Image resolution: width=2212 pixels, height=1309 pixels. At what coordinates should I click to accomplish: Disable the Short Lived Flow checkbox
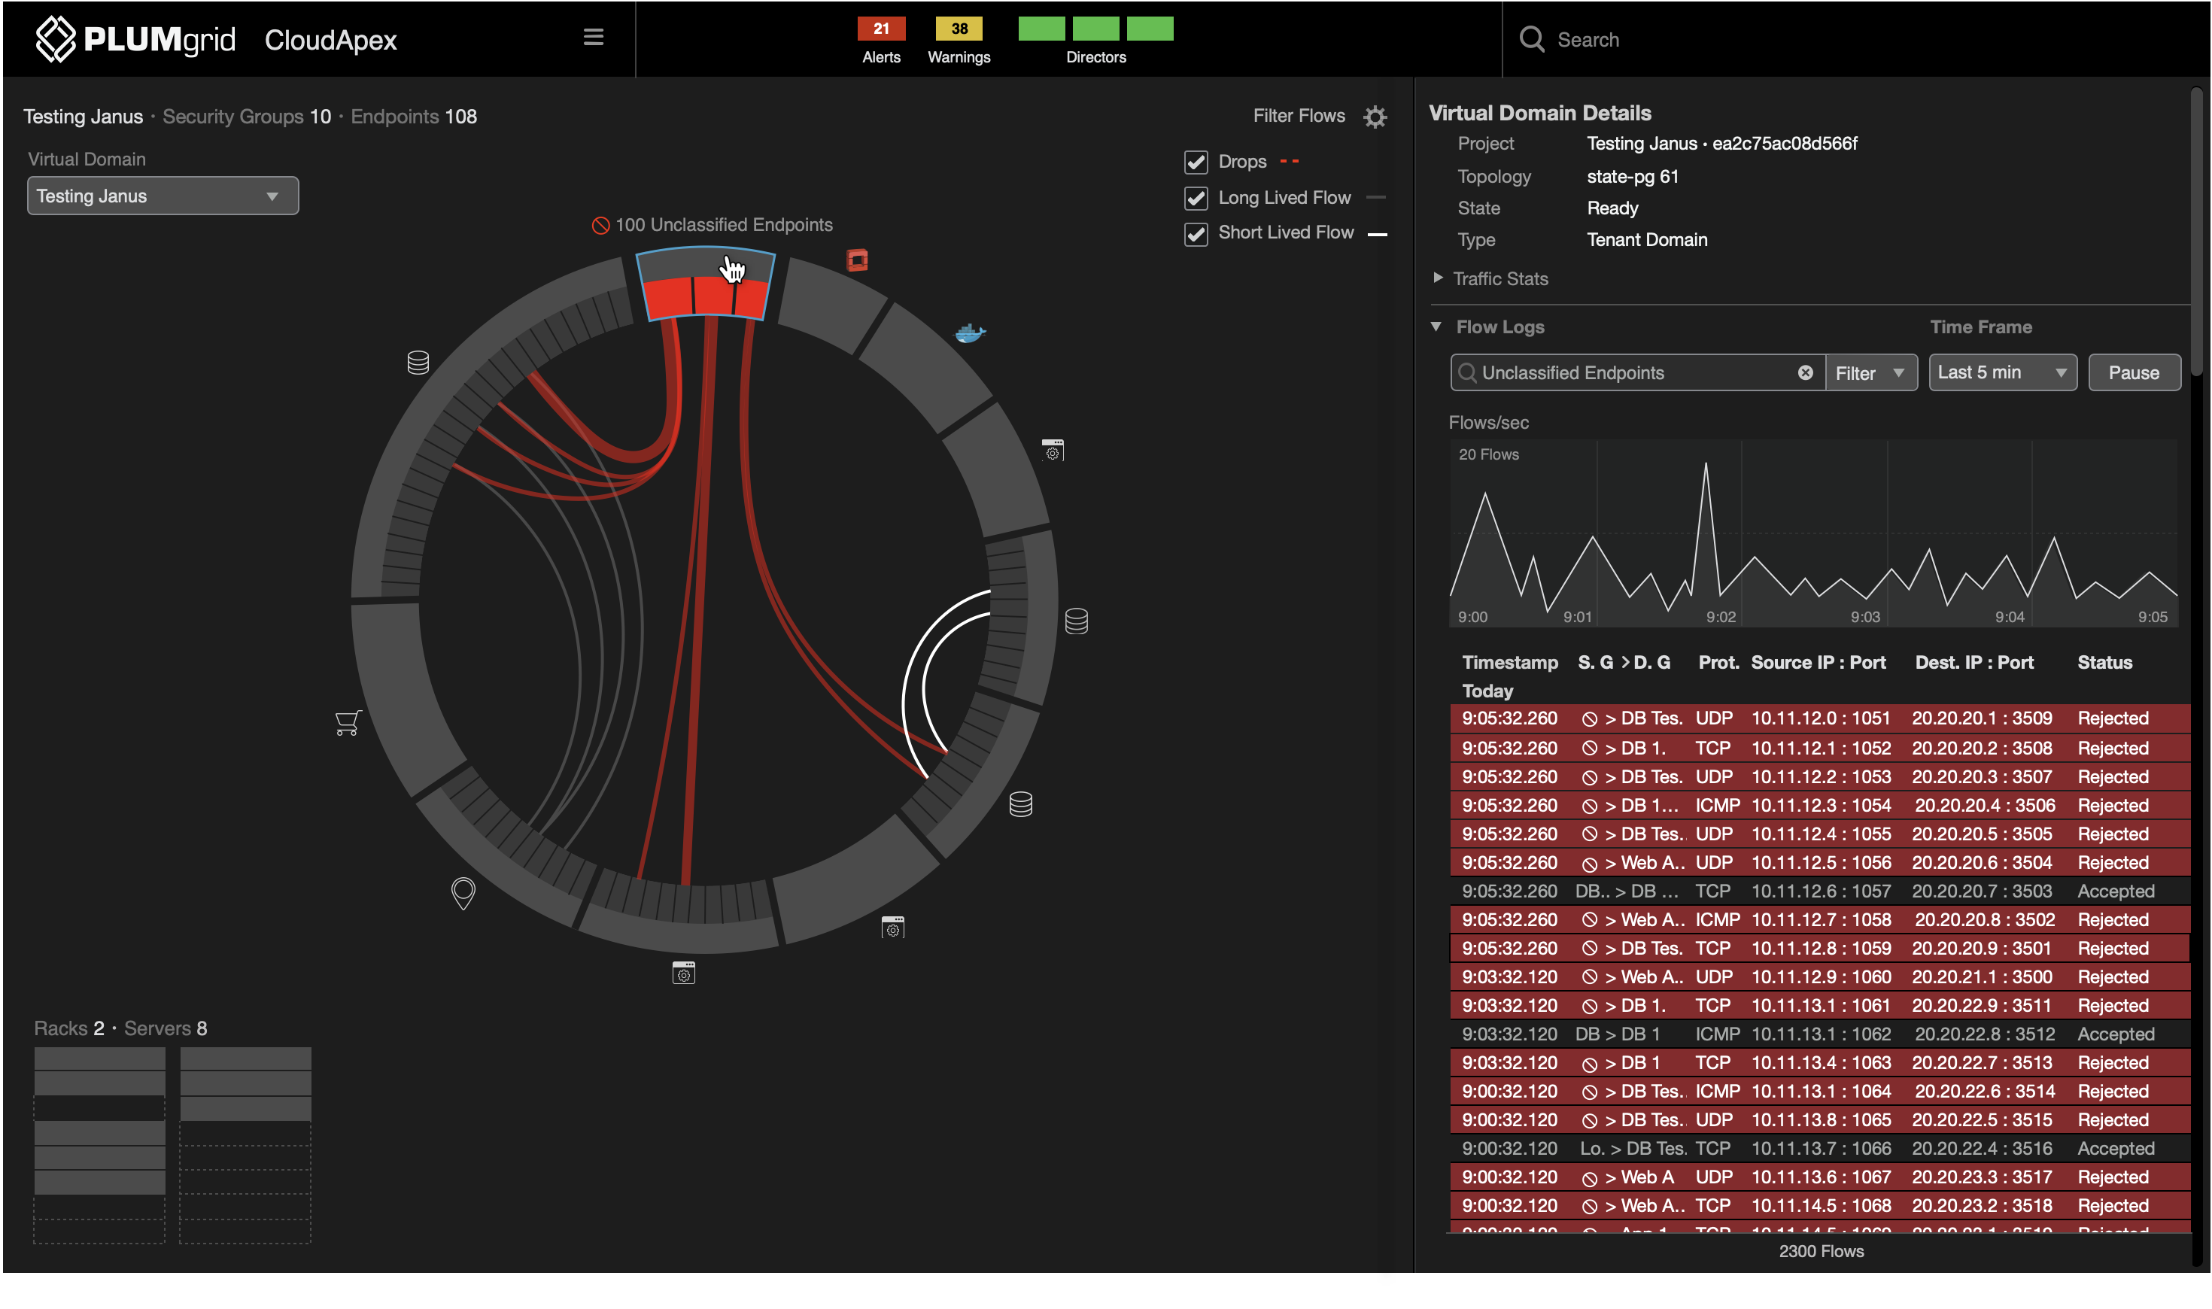click(x=1196, y=234)
